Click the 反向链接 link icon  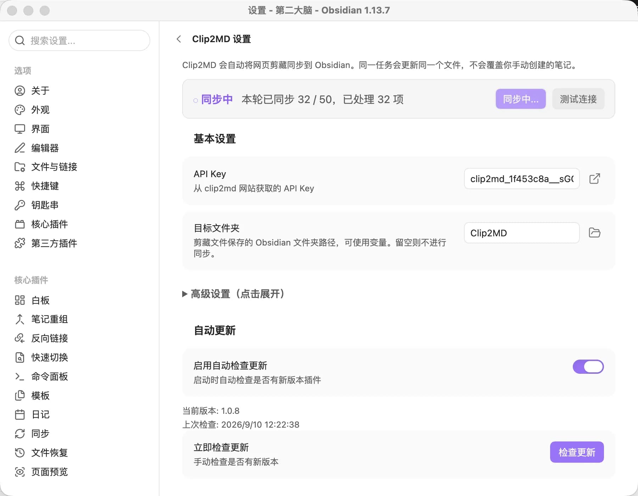click(20, 338)
